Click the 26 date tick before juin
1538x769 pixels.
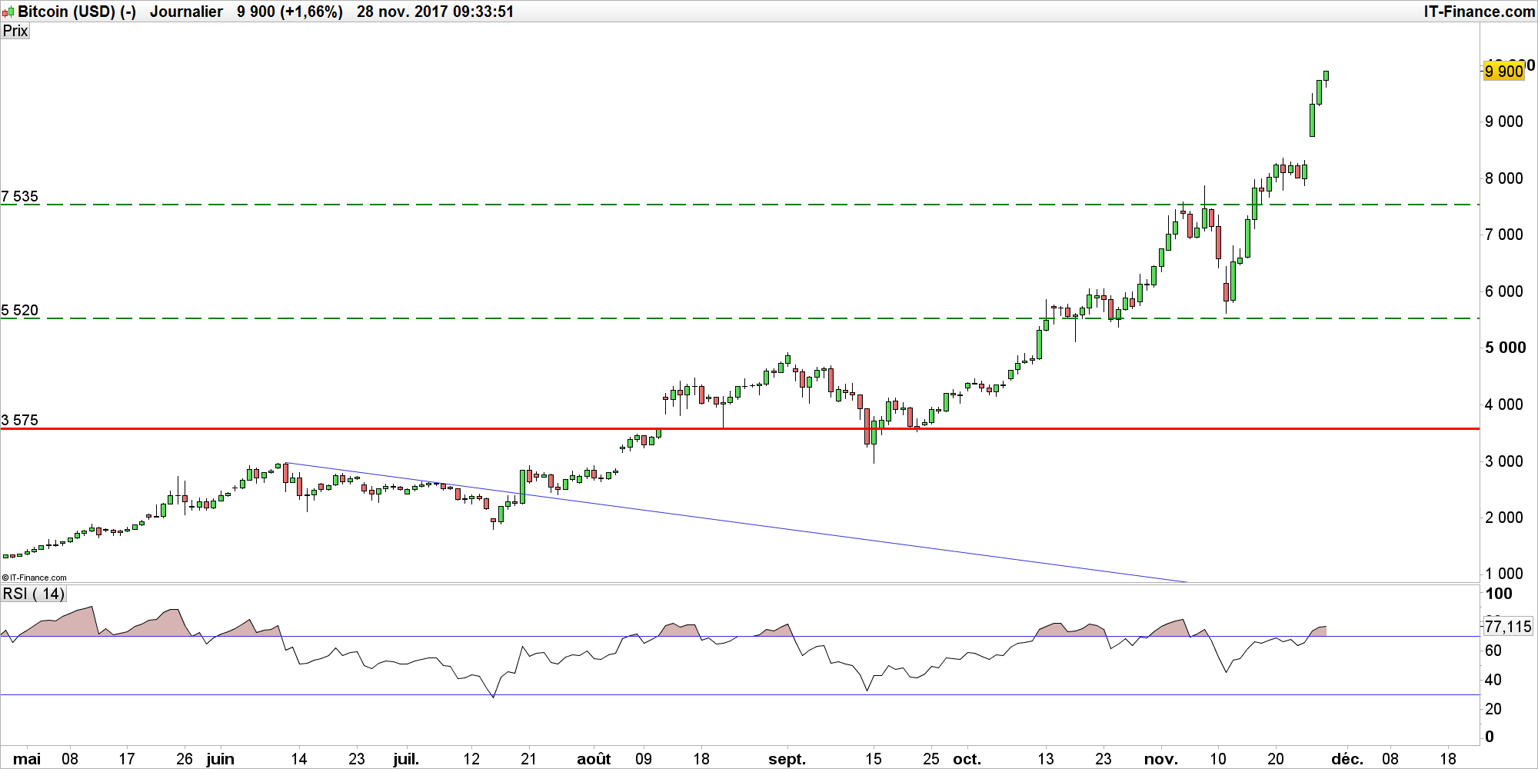click(x=185, y=759)
